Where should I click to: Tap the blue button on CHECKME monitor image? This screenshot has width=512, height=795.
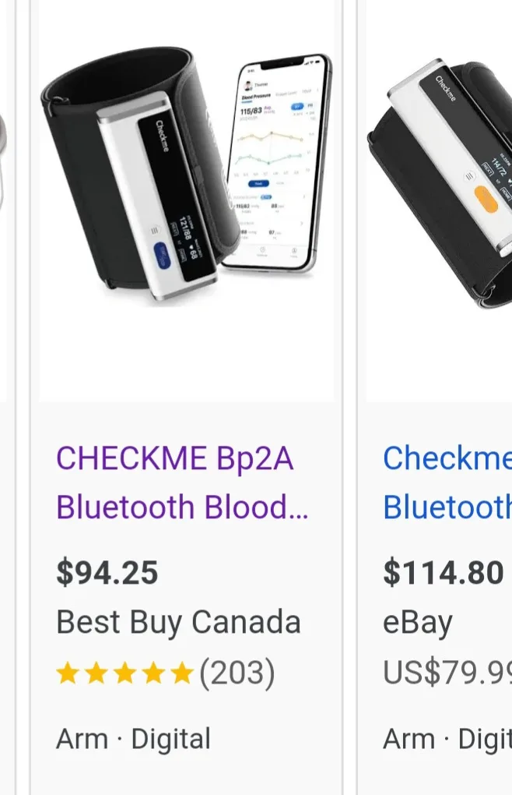[163, 255]
